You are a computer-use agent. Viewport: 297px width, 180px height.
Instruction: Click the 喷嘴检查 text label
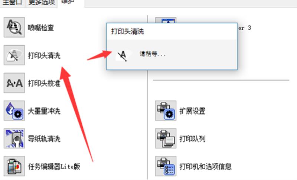pos(41,28)
